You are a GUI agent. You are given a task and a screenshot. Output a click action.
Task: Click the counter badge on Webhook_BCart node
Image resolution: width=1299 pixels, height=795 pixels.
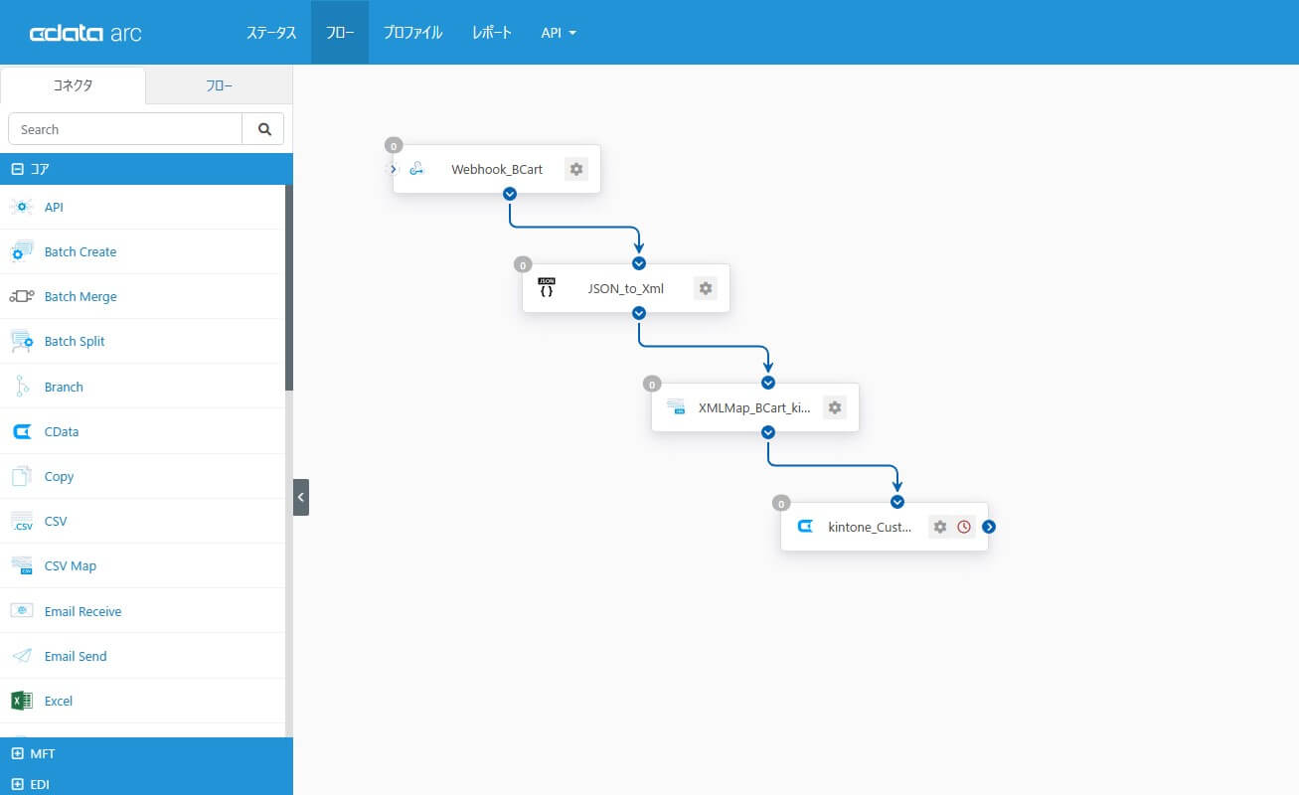pos(395,146)
